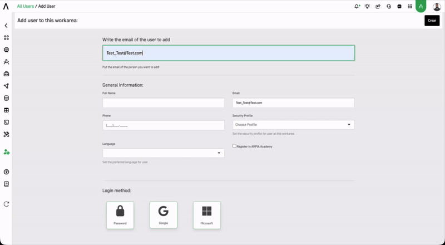Screen dimensions: 445x245
Task: Open the Language dropdown
Action: pyautogui.click(x=164, y=153)
